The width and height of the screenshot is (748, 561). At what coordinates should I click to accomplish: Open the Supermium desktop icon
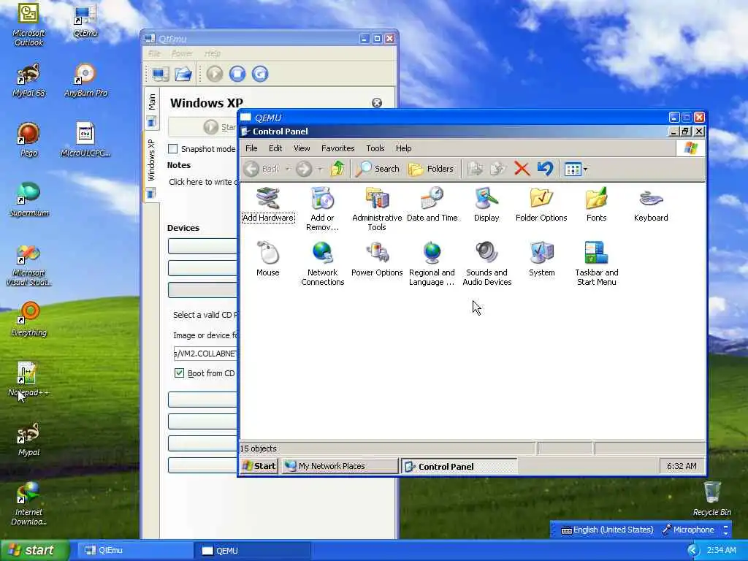(28, 199)
